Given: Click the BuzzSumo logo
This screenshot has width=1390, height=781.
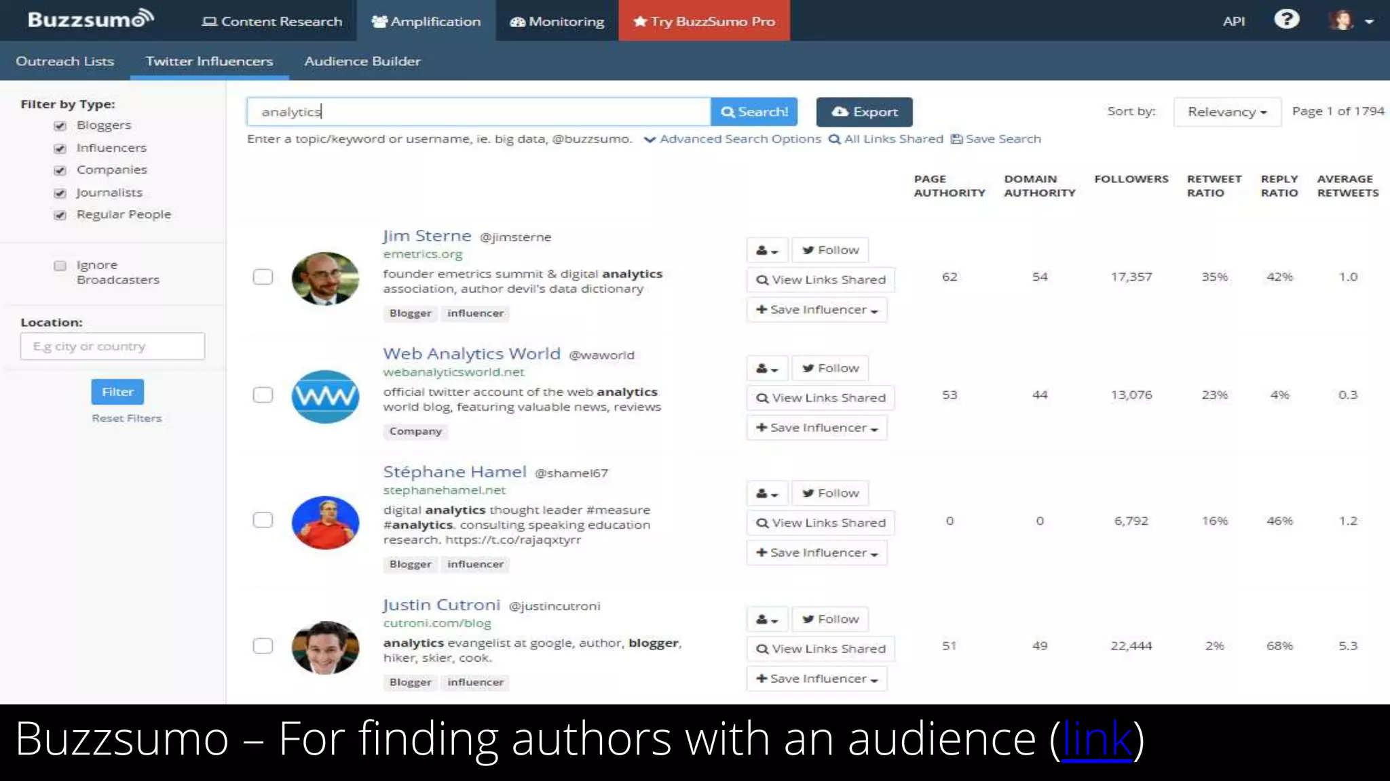Looking at the screenshot, I should point(91,19).
